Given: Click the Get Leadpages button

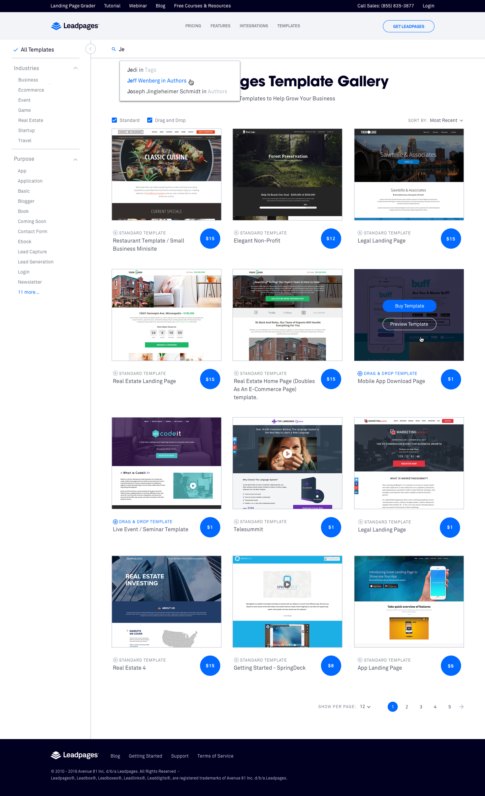Looking at the screenshot, I should coord(409,26).
